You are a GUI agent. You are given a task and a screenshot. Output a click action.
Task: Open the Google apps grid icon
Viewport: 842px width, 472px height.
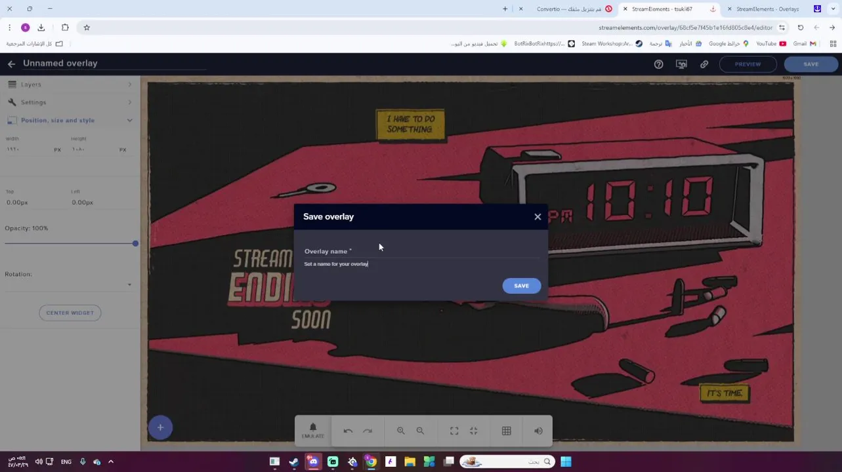tap(833, 44)
